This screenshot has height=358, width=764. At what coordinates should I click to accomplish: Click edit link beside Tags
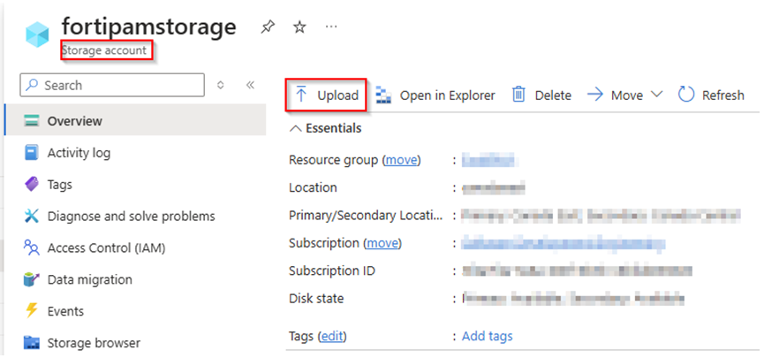click(332, 336)
